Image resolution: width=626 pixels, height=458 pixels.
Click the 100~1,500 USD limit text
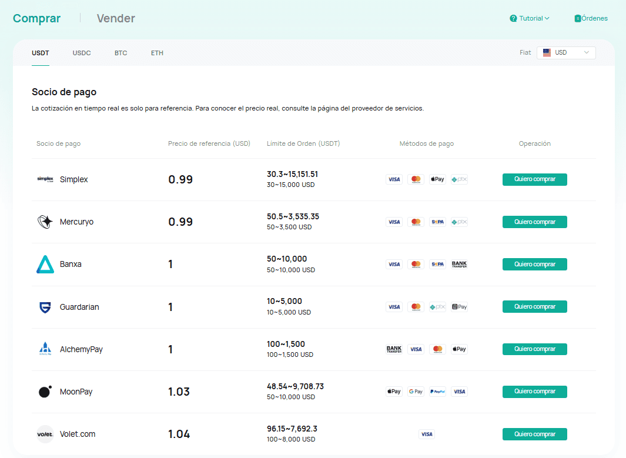(x=290, y=355)
